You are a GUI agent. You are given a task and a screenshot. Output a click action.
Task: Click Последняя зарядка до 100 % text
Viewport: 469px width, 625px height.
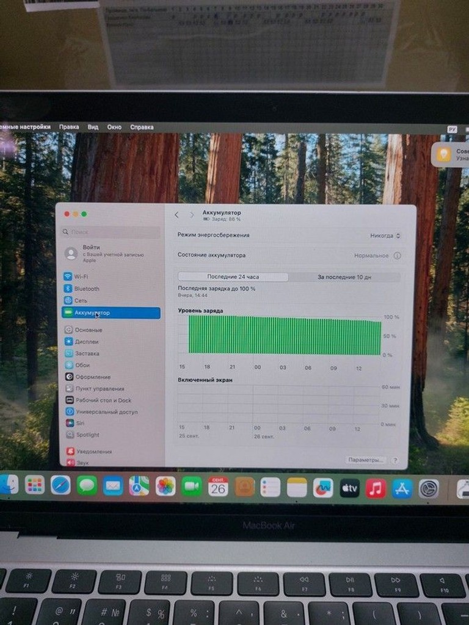tap(217, 289)
